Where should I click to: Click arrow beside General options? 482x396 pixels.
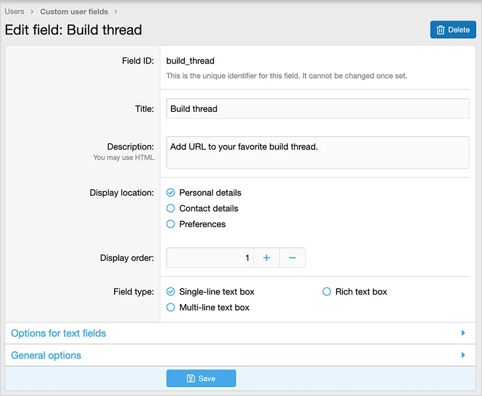tap(463, 355)
